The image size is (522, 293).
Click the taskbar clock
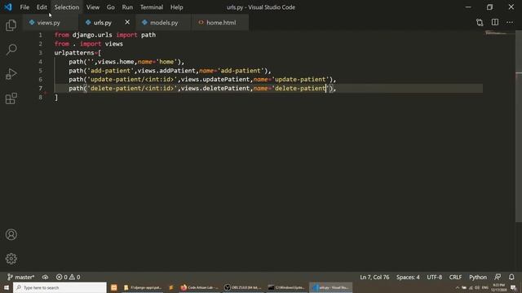coord(498,287)
